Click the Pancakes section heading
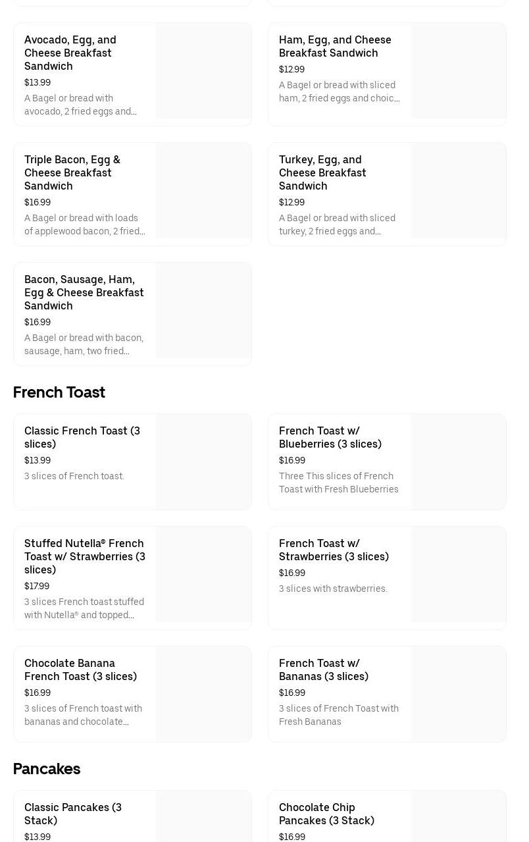Viewport: 529px width, 842px height. click(x=47, y=769)
